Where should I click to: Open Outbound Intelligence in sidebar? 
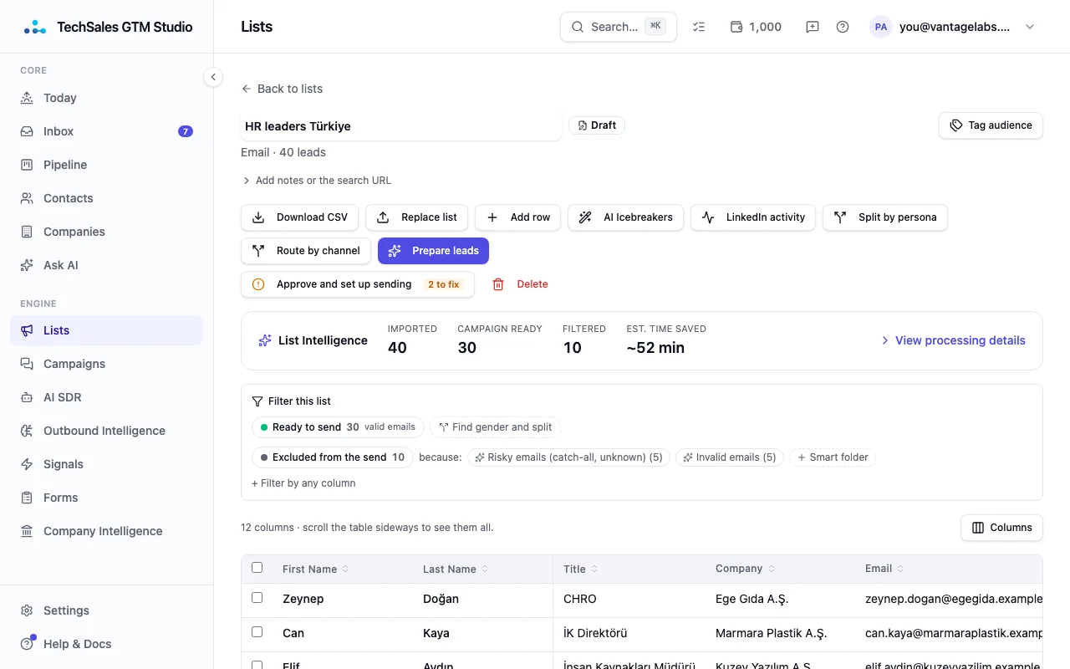coord(106,431)
